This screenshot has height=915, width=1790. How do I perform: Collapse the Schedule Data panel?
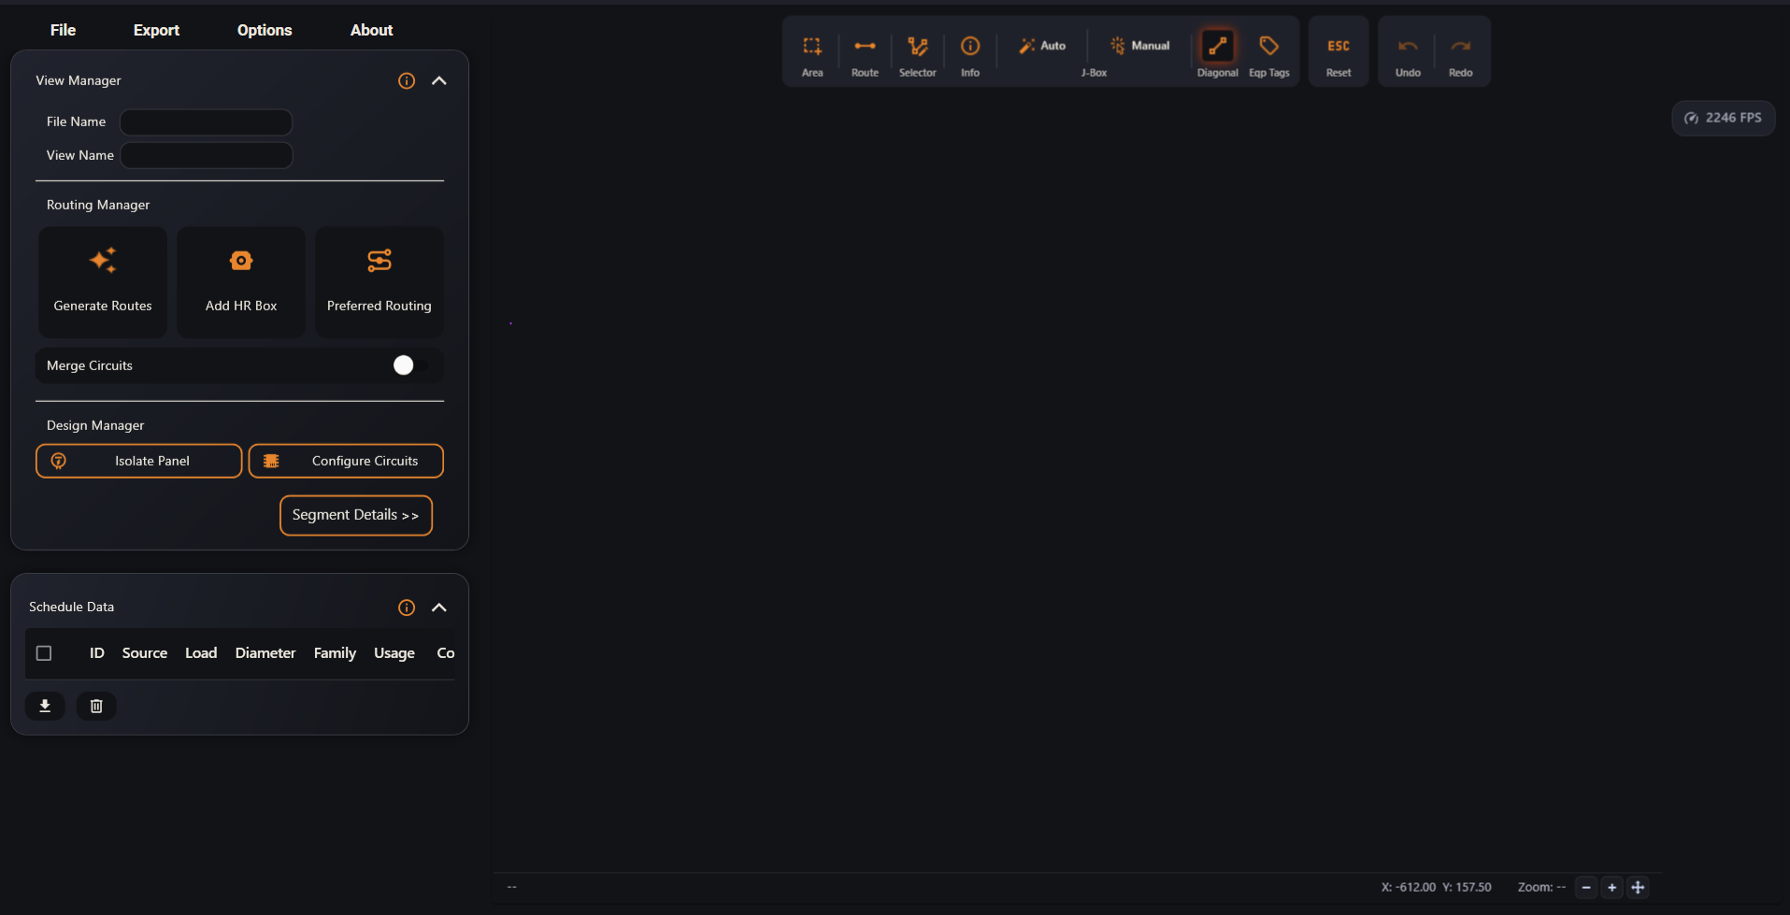point(439,608)
